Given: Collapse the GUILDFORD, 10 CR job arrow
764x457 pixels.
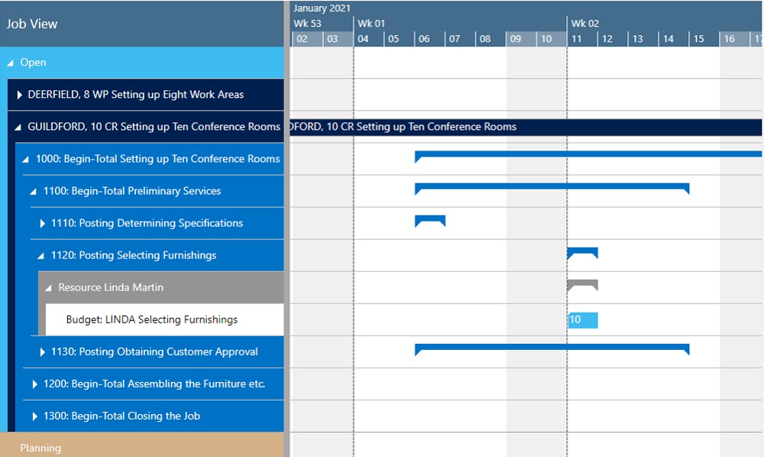Looking at the screenshot, I should click(18, 127).
